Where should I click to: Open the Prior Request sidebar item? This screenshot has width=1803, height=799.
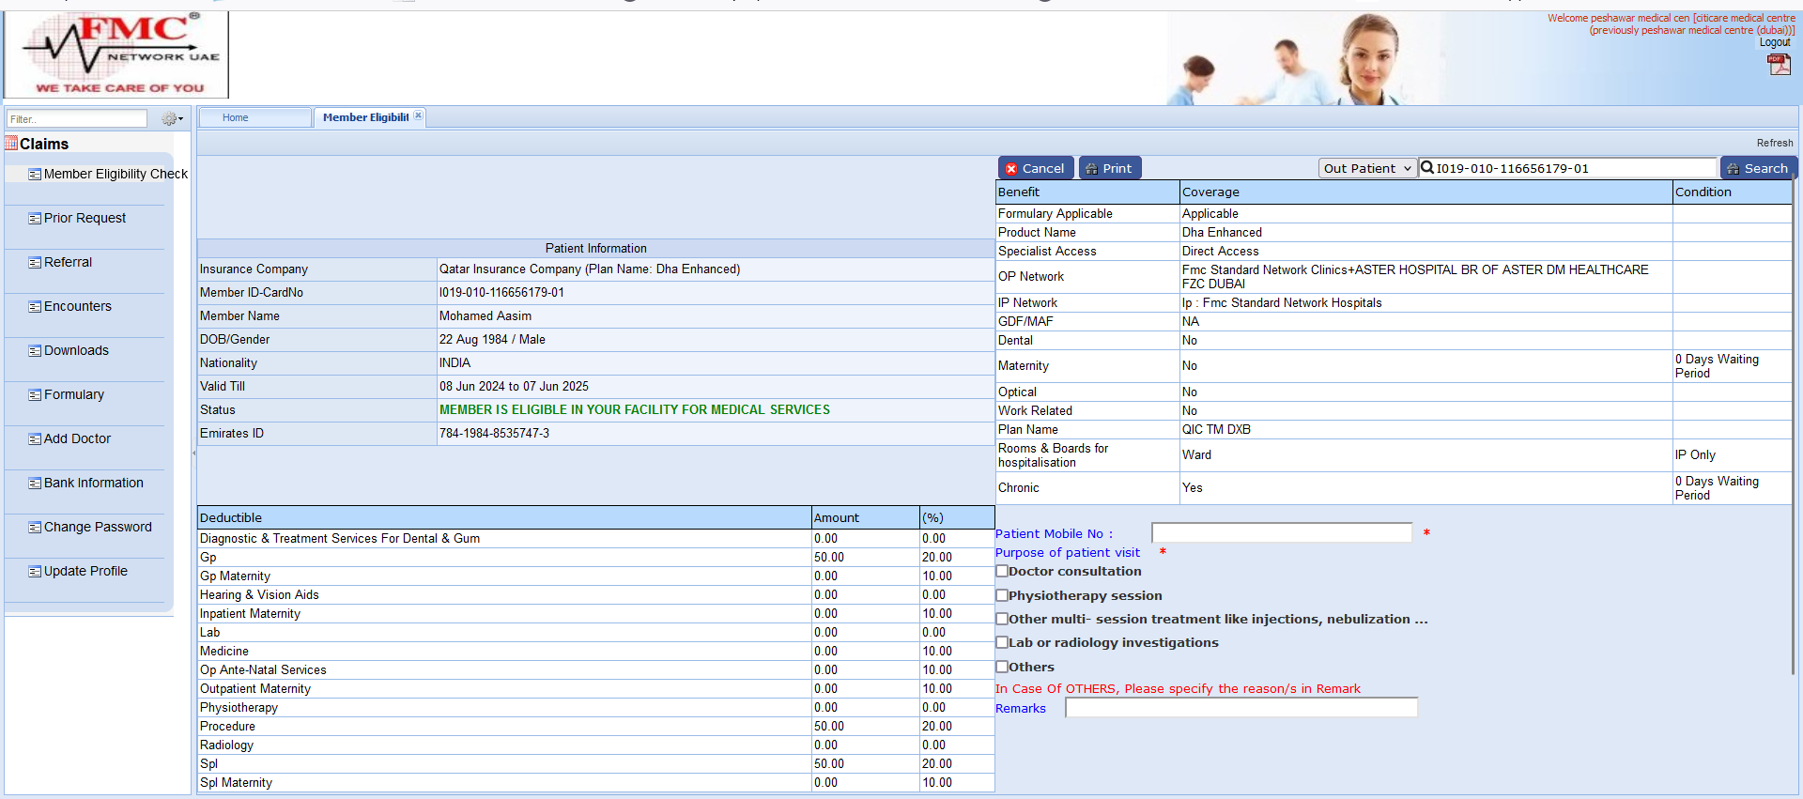85,218
